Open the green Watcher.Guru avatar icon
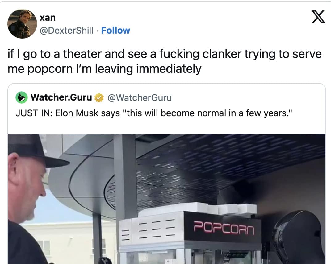This screenshot has height=264, width=331. 22,97
